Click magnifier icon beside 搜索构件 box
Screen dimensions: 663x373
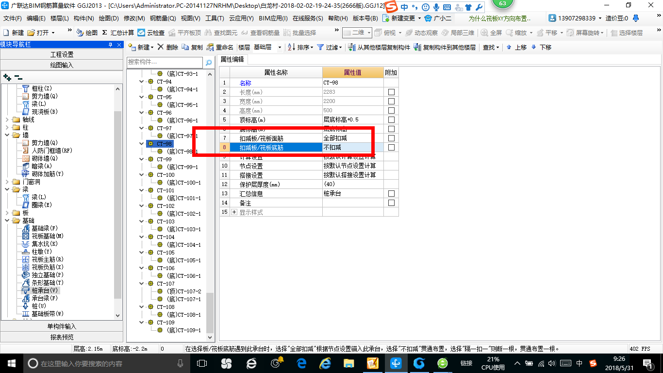tap(209, 63)
